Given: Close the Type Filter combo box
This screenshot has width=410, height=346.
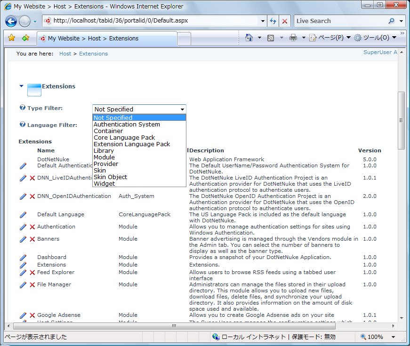Looking at the screenshot, I should point(182,109).
